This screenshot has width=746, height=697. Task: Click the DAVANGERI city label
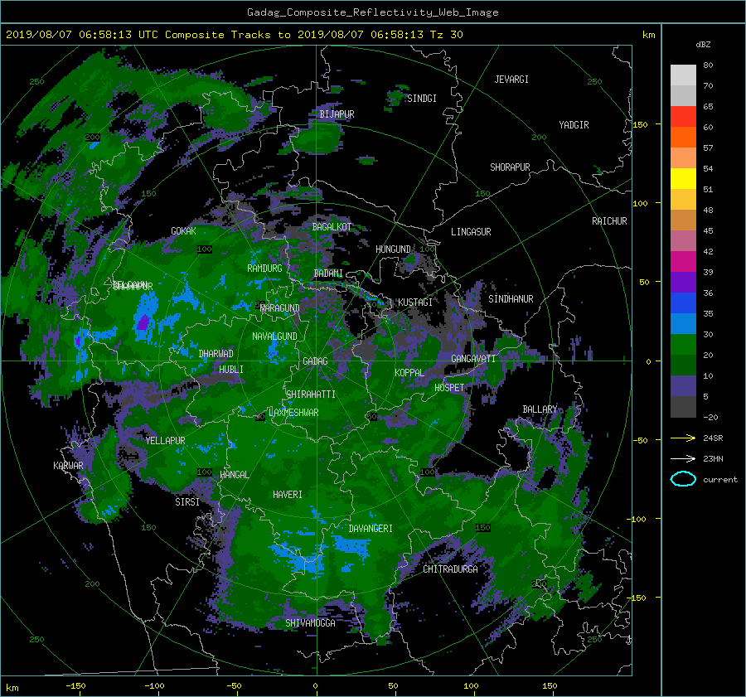pos(371,529)
